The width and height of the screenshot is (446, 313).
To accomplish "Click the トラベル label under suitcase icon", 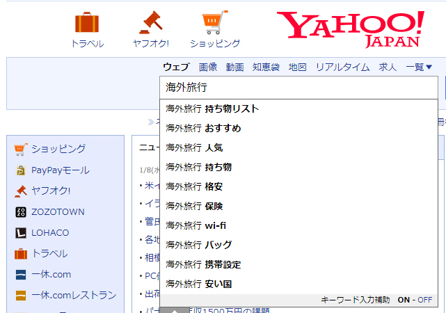I will click(x=88, y=44).
